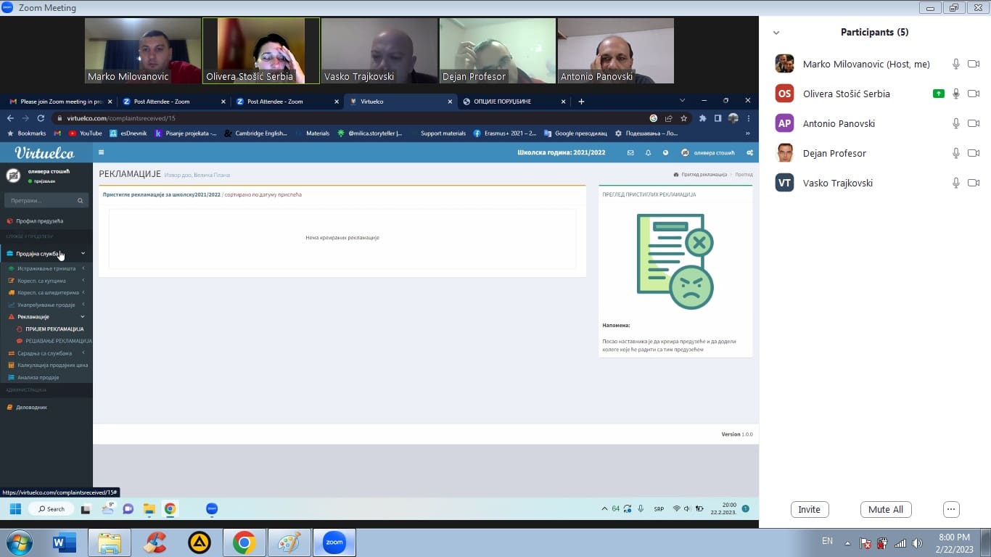The image size is (991, 557).
Task: Click the Претражи search field in sidebar
Action: tap(42, 200)
